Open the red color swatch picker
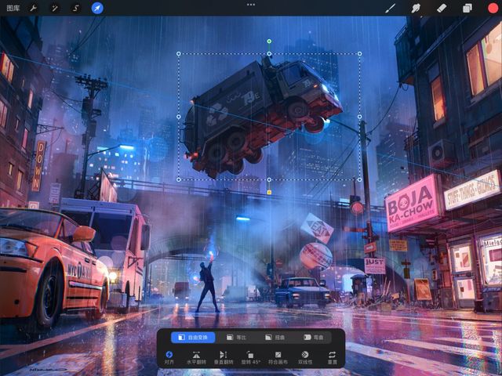This screenshot has width=502, height=376. coord(493,8)
